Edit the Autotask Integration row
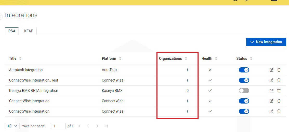 [x=272, y=70]
